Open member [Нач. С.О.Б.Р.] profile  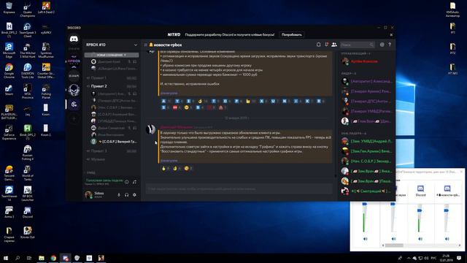(x=367, y=161)
